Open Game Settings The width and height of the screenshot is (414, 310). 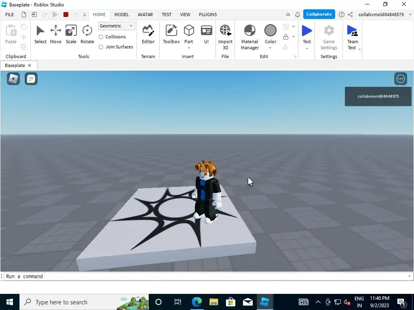(329, 37)
